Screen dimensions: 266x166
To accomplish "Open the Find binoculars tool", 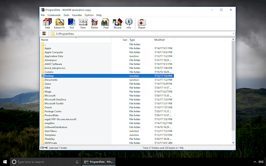I will point(106,24).
